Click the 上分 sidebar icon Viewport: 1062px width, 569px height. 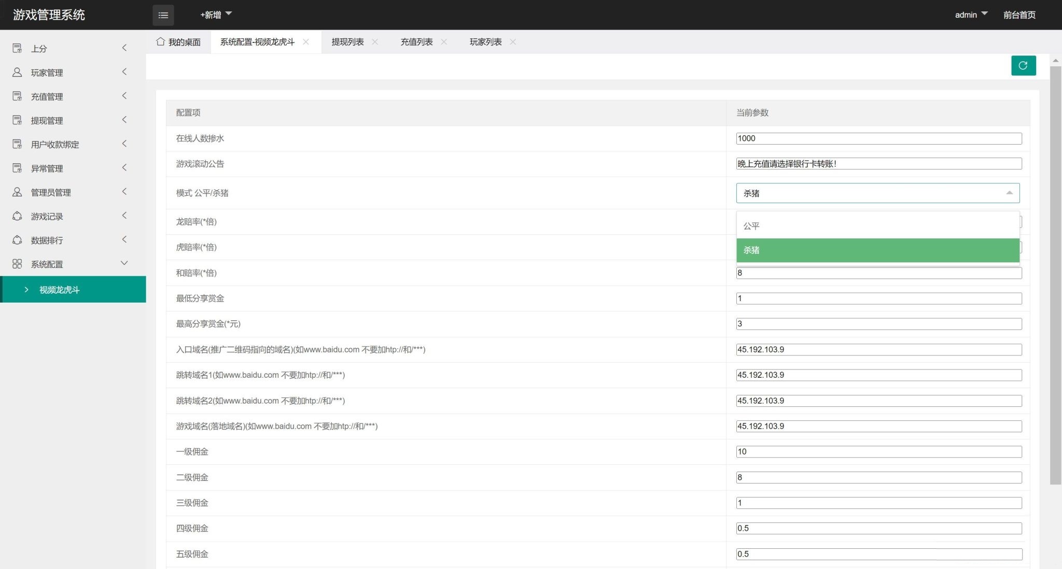click(x=17, y=48)
